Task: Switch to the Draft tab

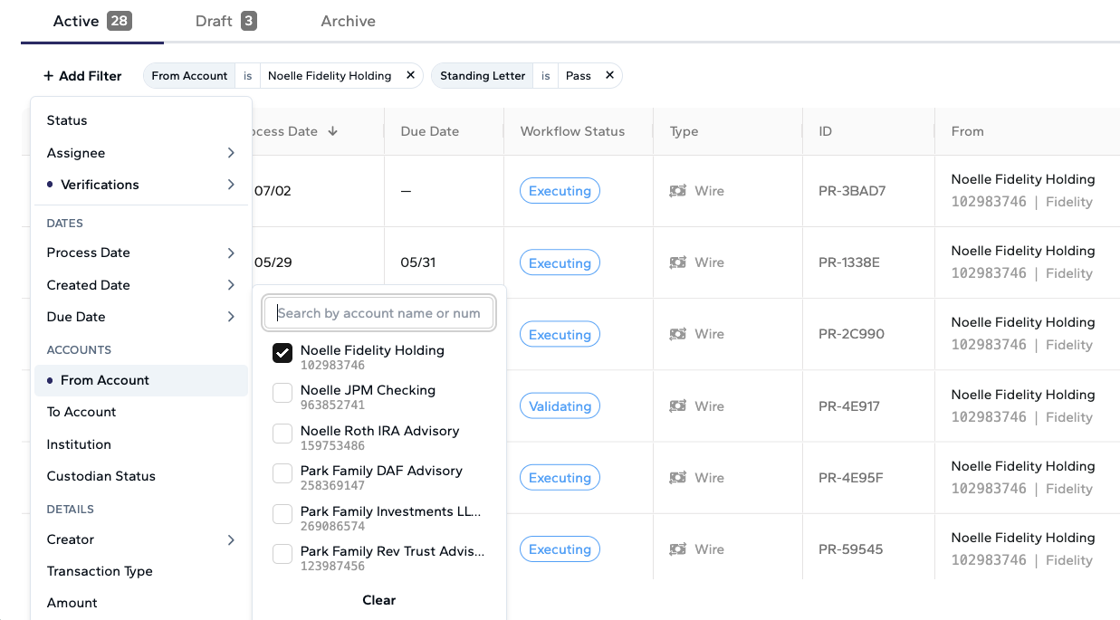Action: pyautogui.click(x=226, y=21)
